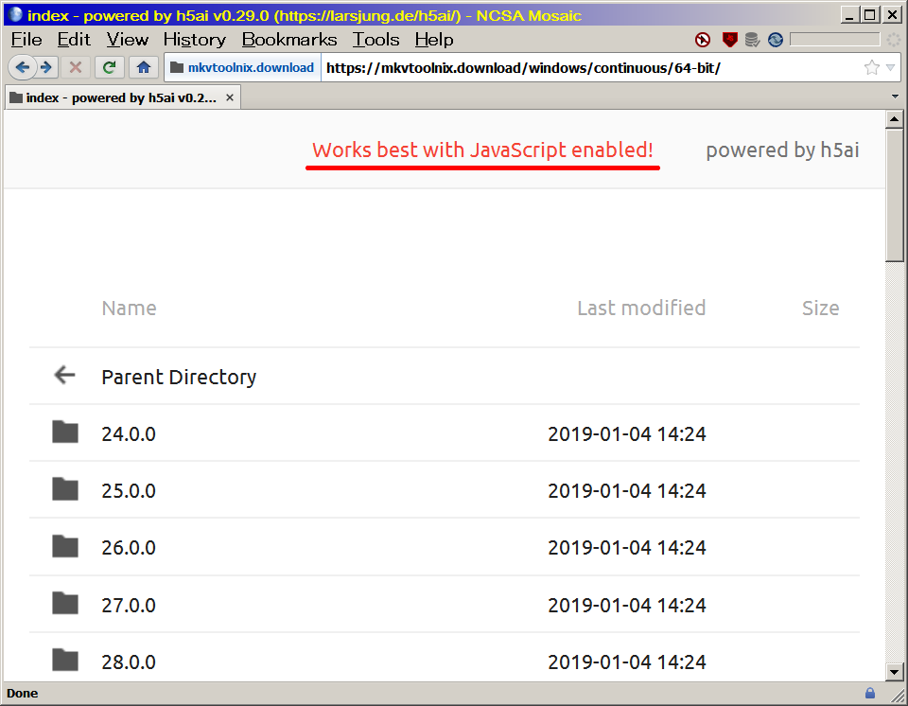The width and height of the screenshot is (908, 706).
Task: Click the page load progress bar in the toolbar
Action: pos(835,40)
